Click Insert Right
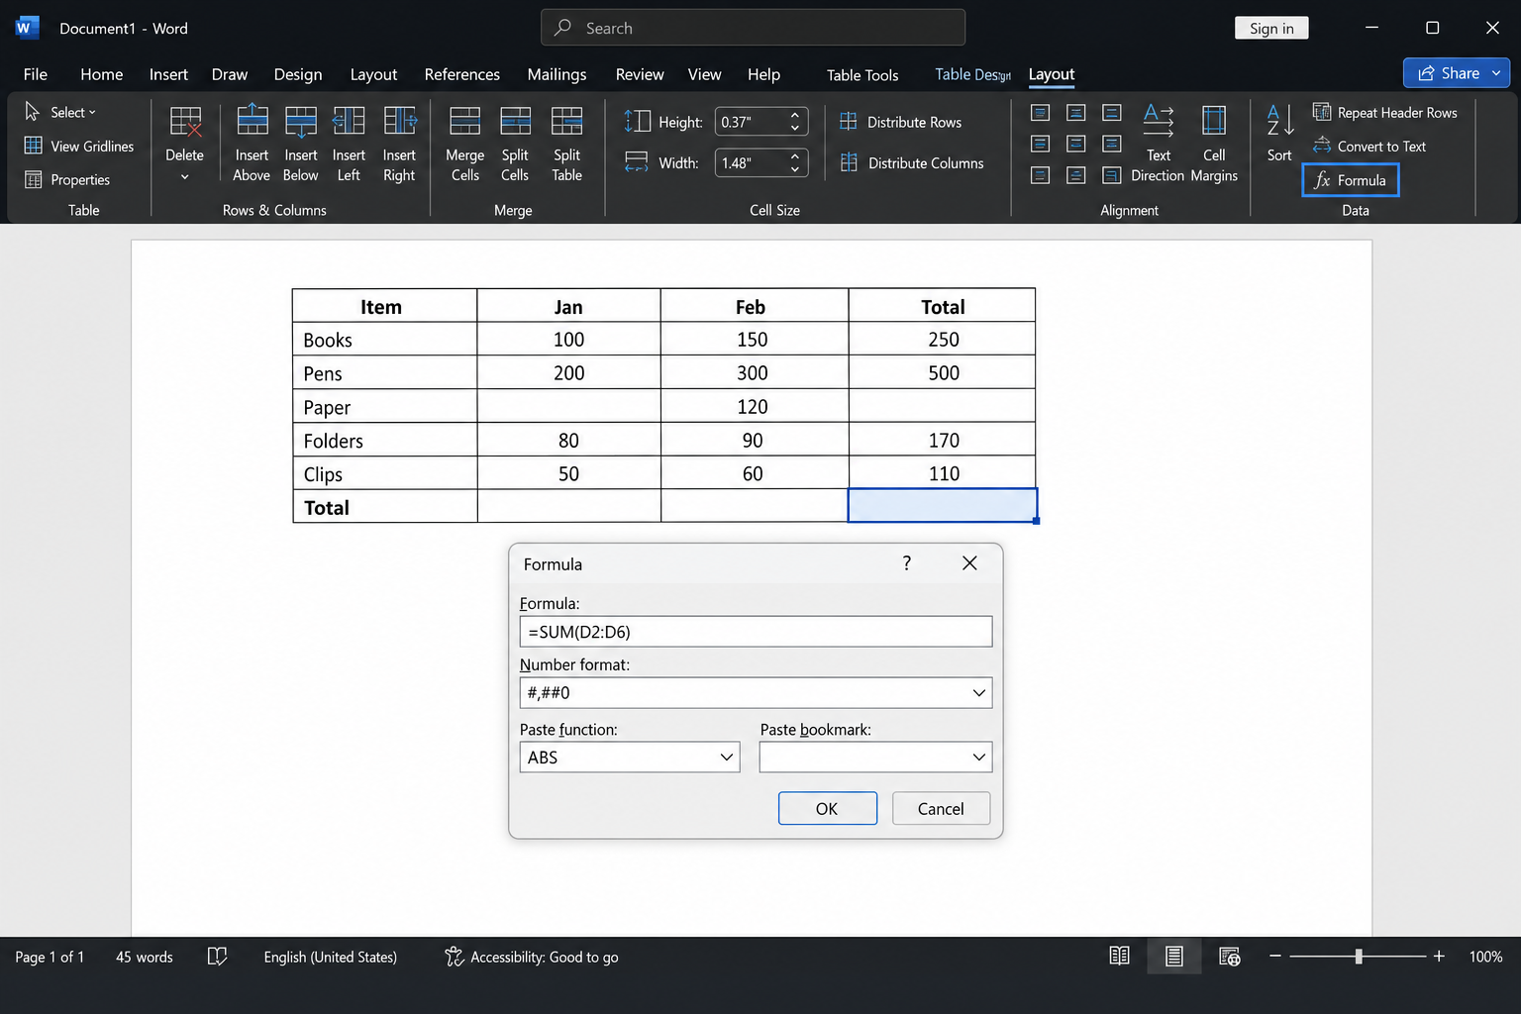Screen dimensions: 1521x1014 pyautogui.click(x=399, y=145)
